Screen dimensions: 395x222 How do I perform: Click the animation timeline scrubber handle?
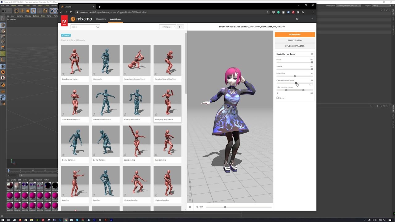pyautogui.click(x=225, y=207)
